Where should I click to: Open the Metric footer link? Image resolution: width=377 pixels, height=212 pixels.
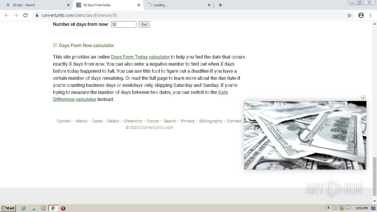click(82, 121)
